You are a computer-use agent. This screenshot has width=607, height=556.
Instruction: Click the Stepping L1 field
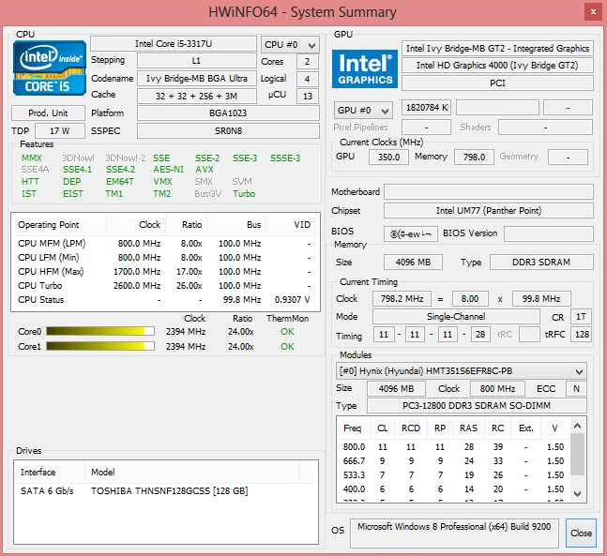click(197, 61)
